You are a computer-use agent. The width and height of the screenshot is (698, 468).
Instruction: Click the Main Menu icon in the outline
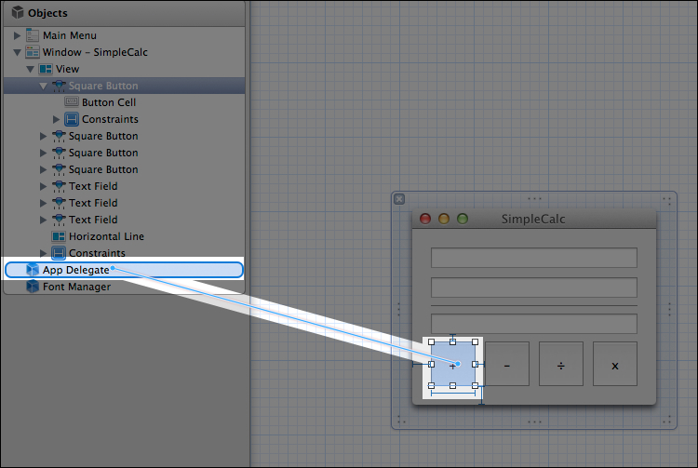point(33,35)
